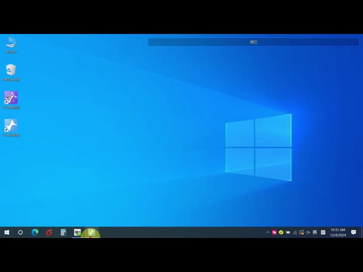Open Calculator from taskbar

point(63,232)
